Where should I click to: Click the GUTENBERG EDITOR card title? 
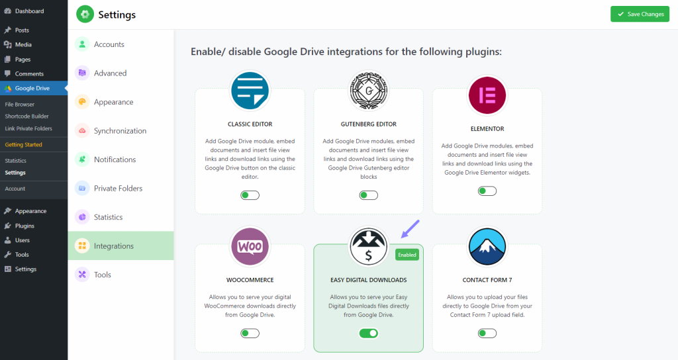point(368,124)
